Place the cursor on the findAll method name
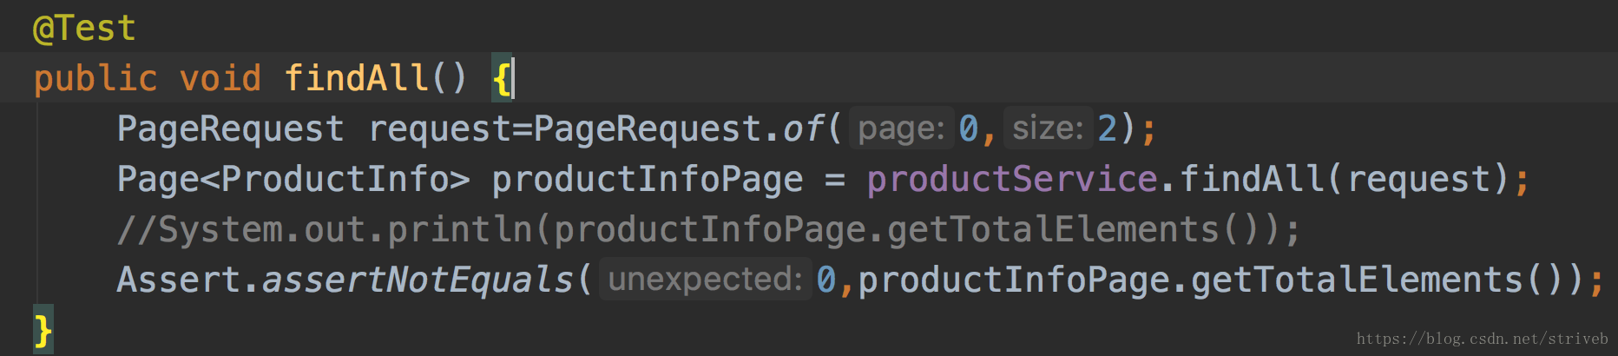The image size is (1618, 356). [x=356, y=78]
